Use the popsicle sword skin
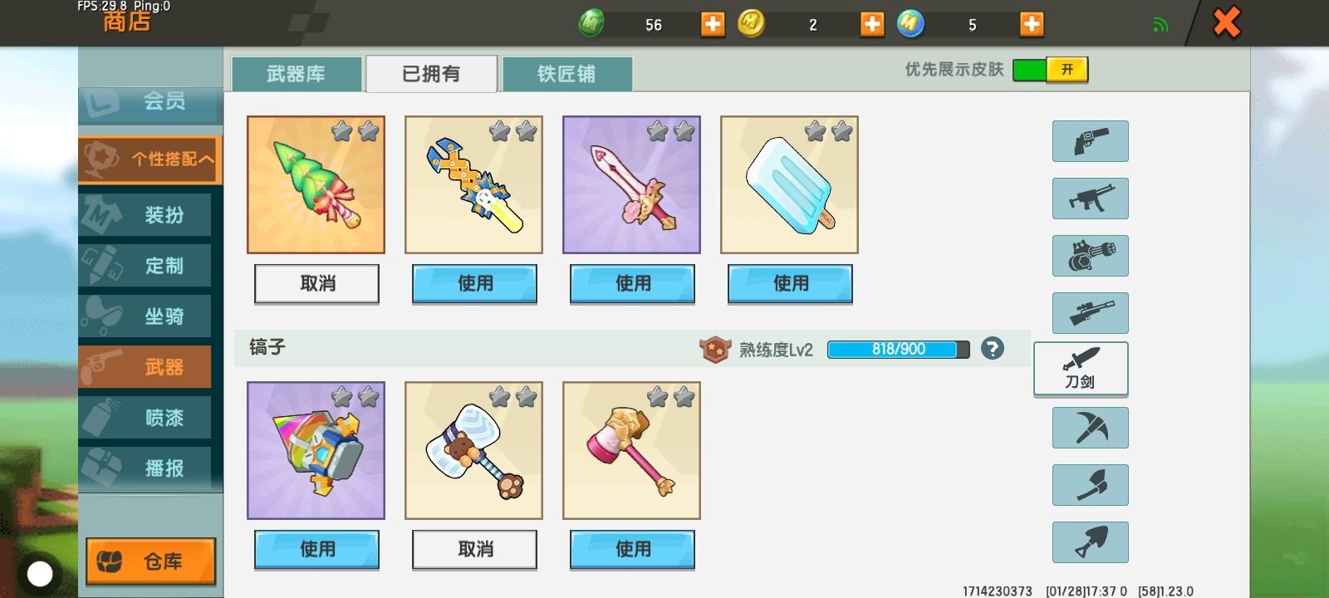The width and height of the screenshot is (1329, 598). tap(790, 284)
